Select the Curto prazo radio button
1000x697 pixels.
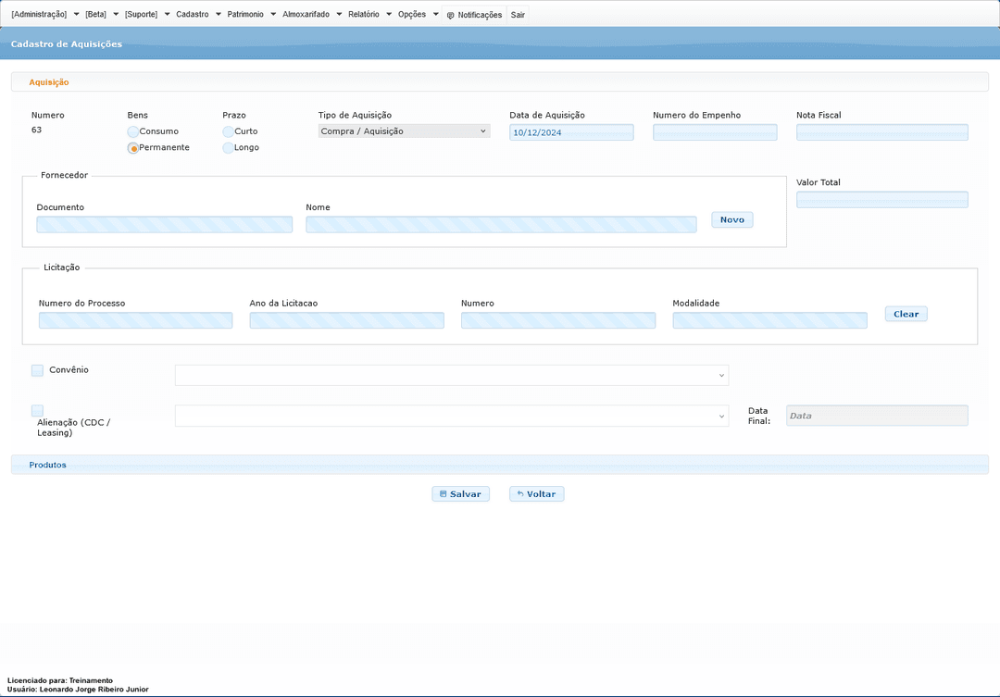[x=228, y=132]
